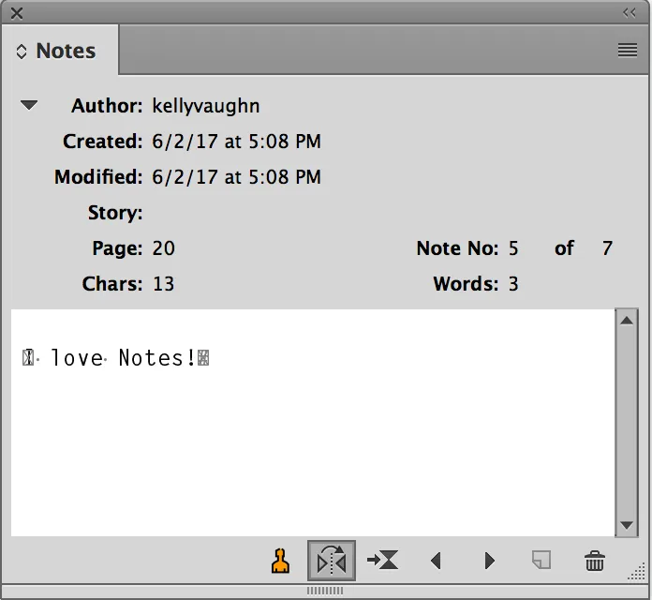Click the scrollbar down arrow
Screen dimensions: 652x600
pos(627,526)
